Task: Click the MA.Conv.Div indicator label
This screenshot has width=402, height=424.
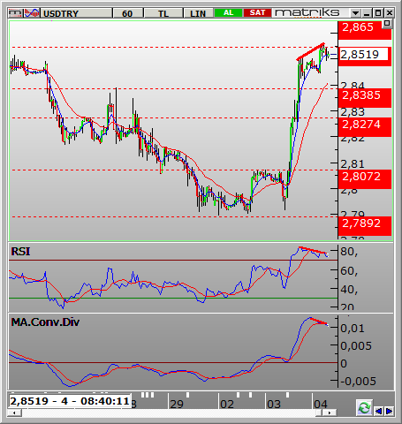Action: [45, 322]
